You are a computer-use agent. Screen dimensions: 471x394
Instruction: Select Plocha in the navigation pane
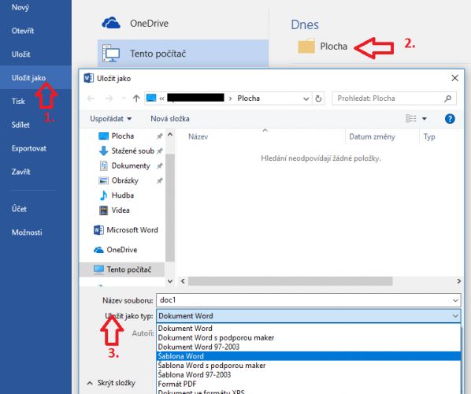tap(123, 136)
